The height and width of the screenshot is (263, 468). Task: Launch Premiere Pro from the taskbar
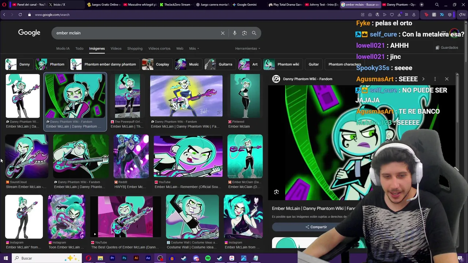coord(112,258)
